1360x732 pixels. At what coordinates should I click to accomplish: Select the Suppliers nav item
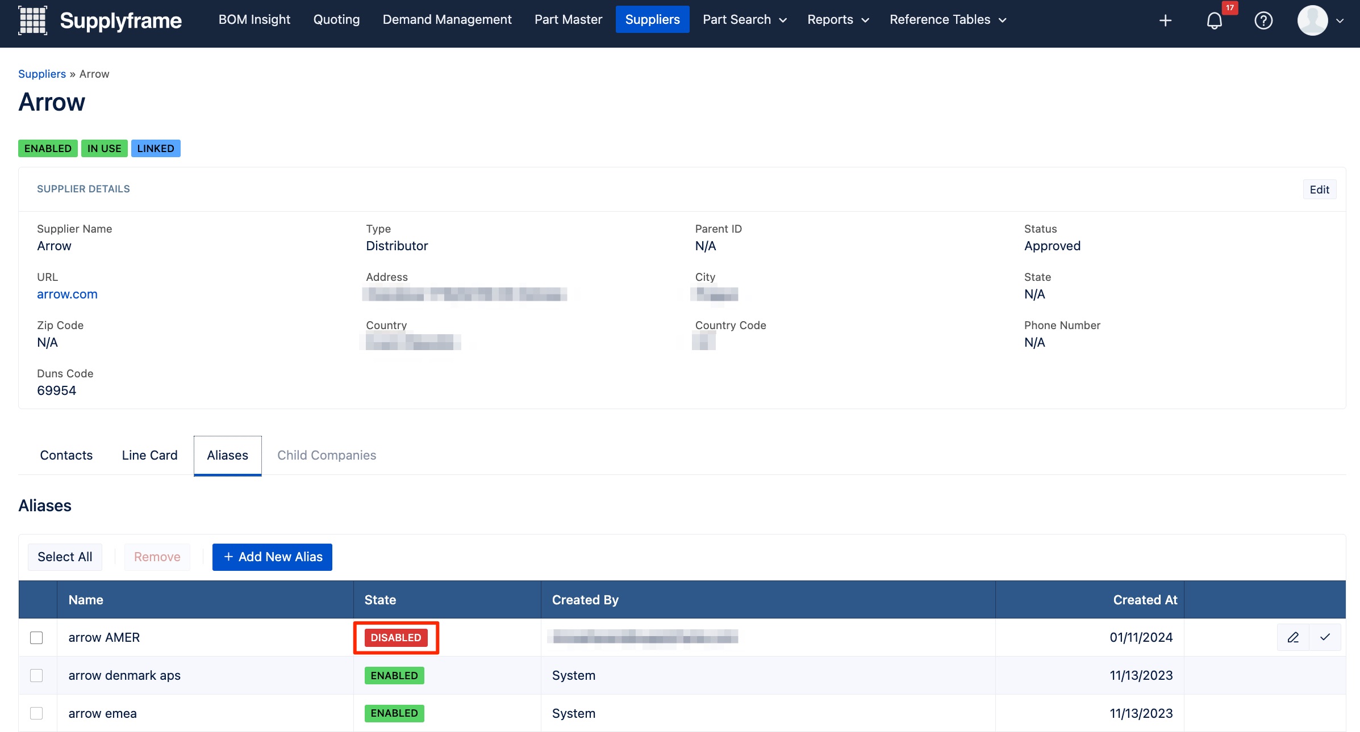point(652,19)
